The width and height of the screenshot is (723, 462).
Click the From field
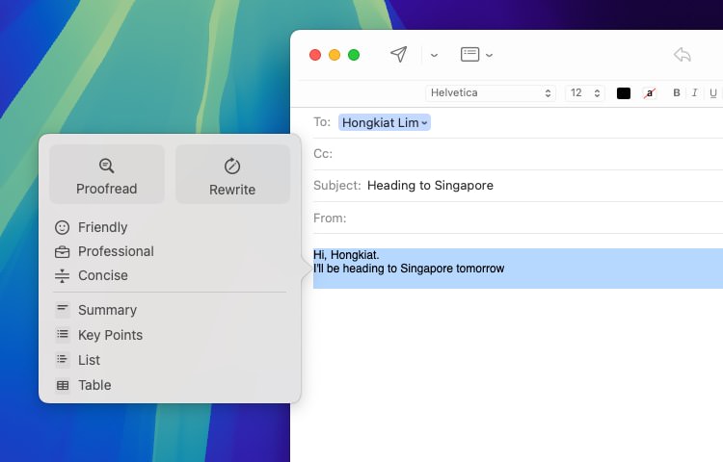point(518,218)
